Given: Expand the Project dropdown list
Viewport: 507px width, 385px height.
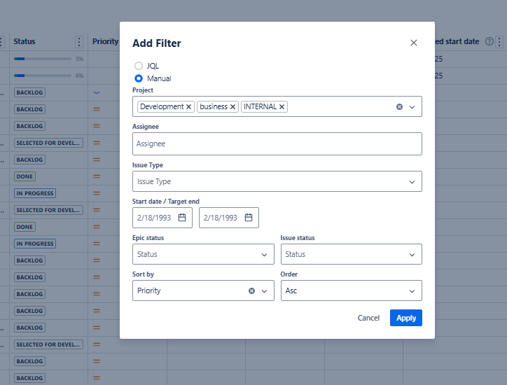Looking at the screenshot, I should (x=412, y=107).
